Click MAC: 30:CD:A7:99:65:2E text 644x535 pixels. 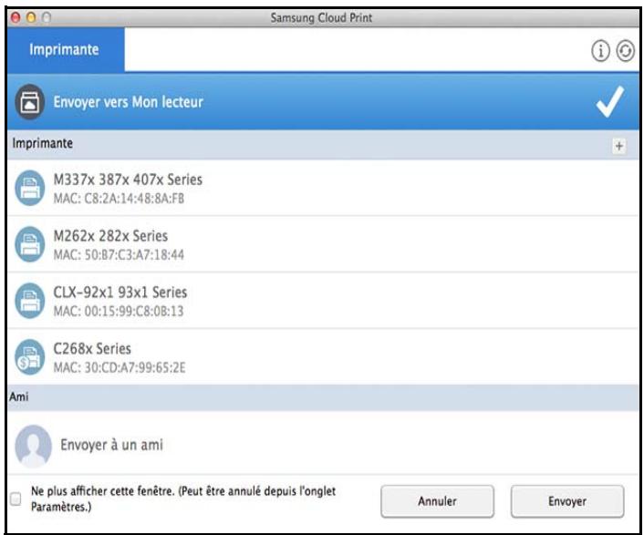(119, 367)
